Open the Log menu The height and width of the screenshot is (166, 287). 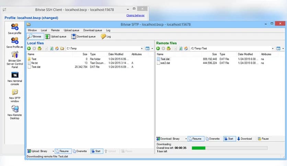[x=108, y=30]
